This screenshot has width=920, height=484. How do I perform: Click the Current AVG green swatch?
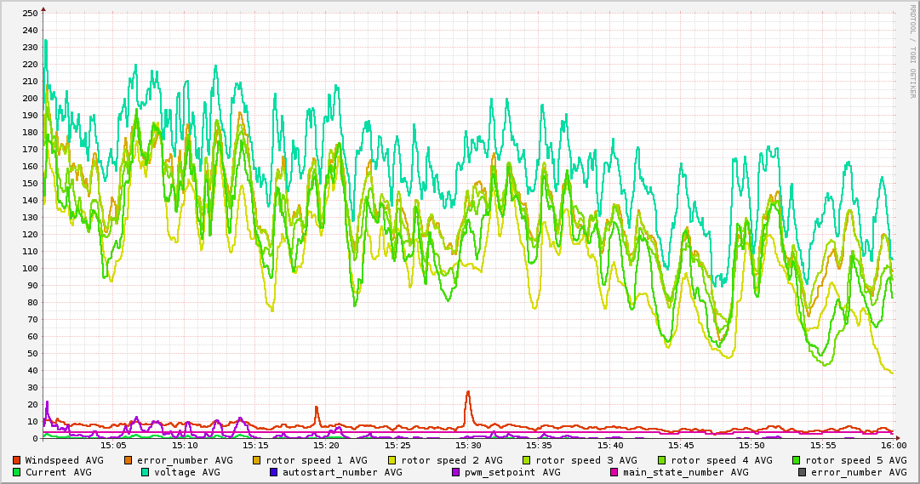click(x=16, y=472)
